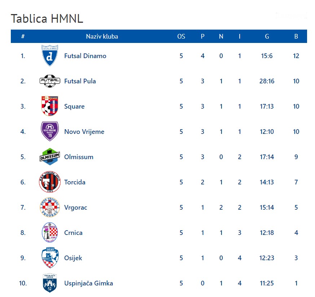Select the OS column header
The height and width of the screenshot is (297, 315).
pos(181,36)
